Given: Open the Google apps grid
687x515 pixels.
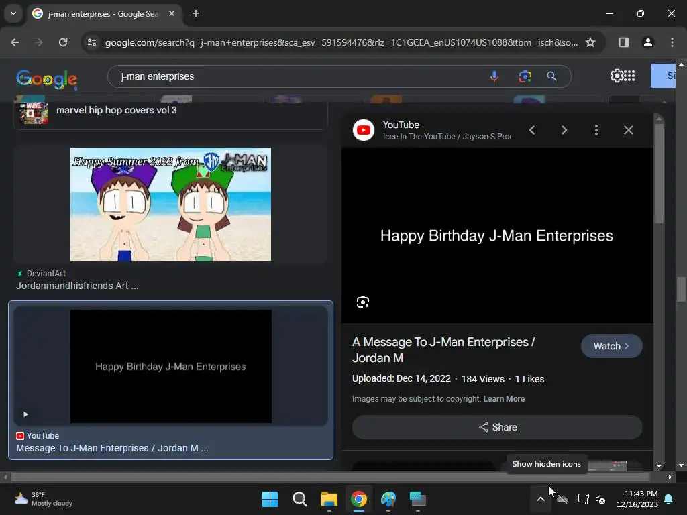Looking at the screenshot, I should coord(629,76).
